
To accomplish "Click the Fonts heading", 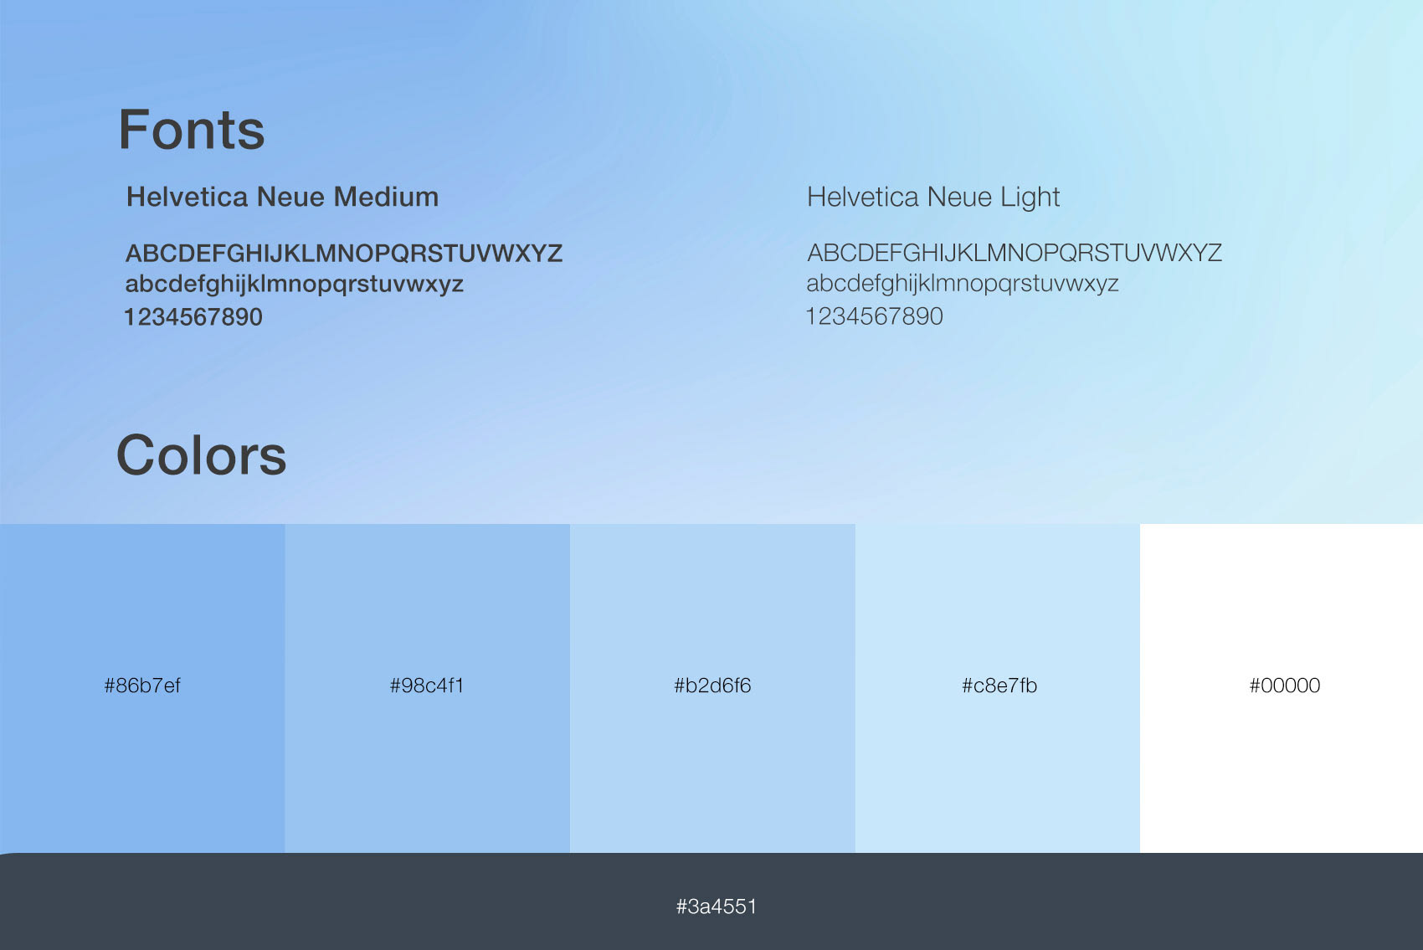I will [192, 130].
